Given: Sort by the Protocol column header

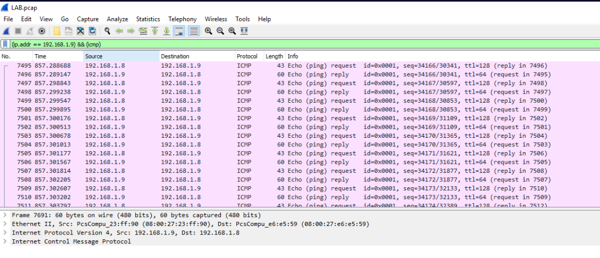Looking at the screenshot, I should [x=247, y=56].
